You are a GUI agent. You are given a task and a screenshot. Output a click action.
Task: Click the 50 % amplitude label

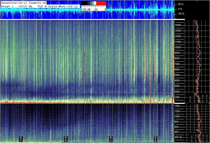point(181,4)
